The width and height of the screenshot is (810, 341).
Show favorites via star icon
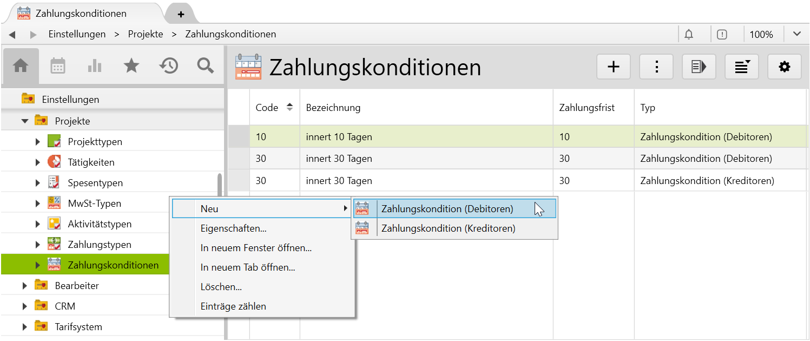[131, 66]
